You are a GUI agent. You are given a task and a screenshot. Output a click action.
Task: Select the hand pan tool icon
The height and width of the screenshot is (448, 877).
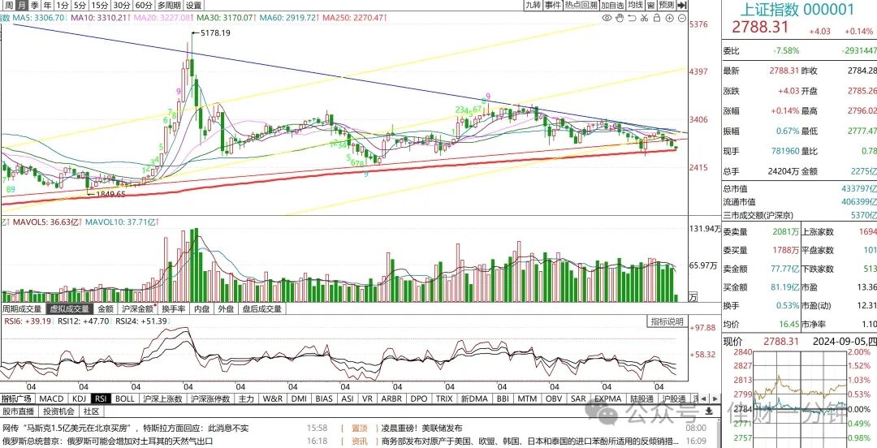[x=620, y=18]
